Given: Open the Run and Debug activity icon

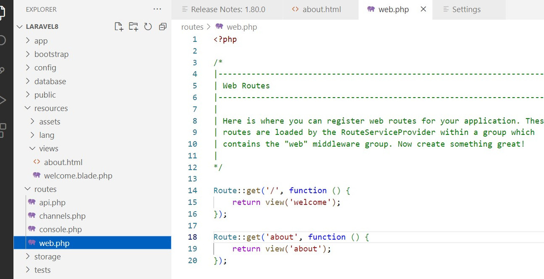Looking at the screenshot, I should tap(3, 100).
